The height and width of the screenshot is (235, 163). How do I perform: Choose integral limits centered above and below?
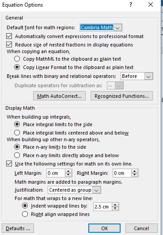point(17,133)
